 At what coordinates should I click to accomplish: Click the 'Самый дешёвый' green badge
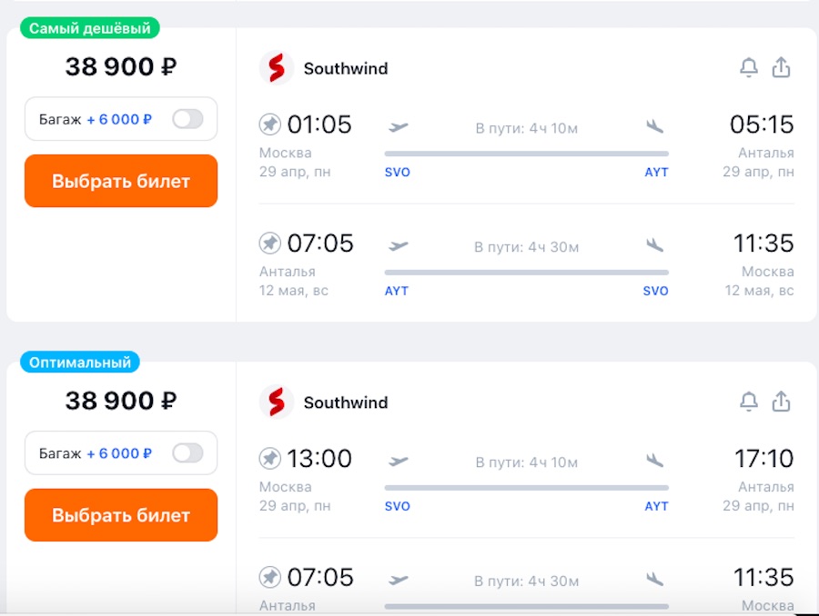tap(89, 28)
